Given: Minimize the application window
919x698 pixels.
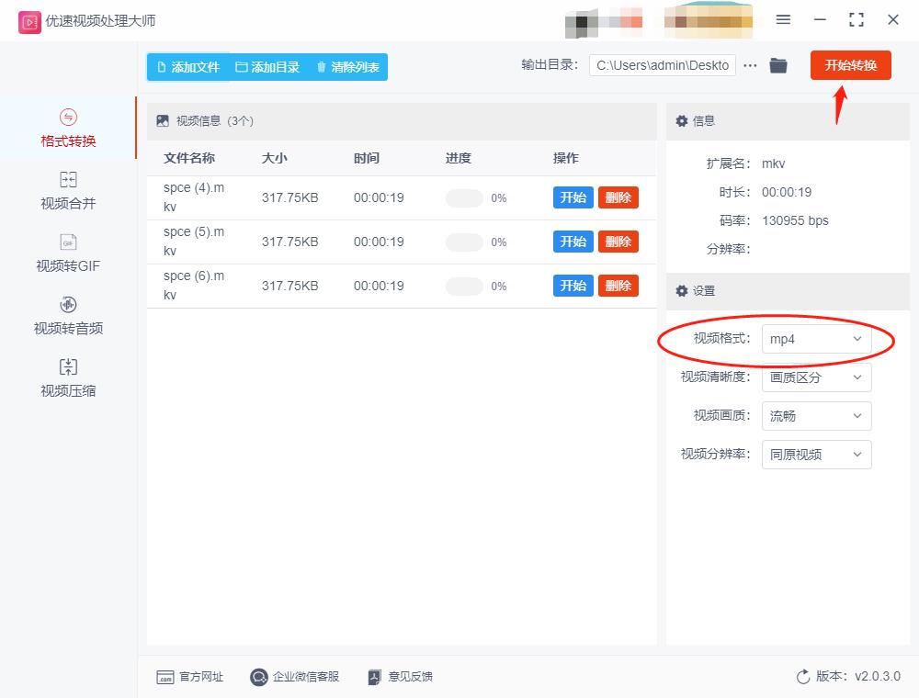Looking at the screenshot, I should pos(820,20).
